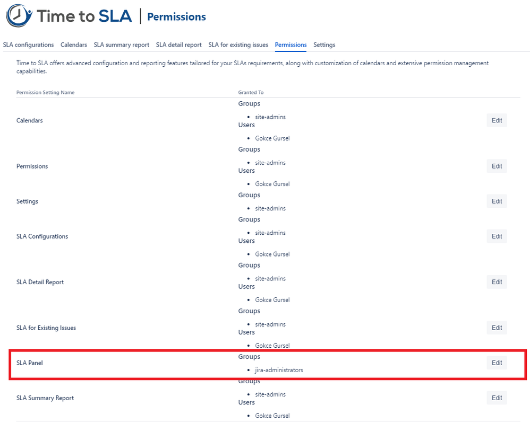Click user Gokce Gursel under Permissions row
This screenshot has height=423, width=530.
[x=272, y=183]
